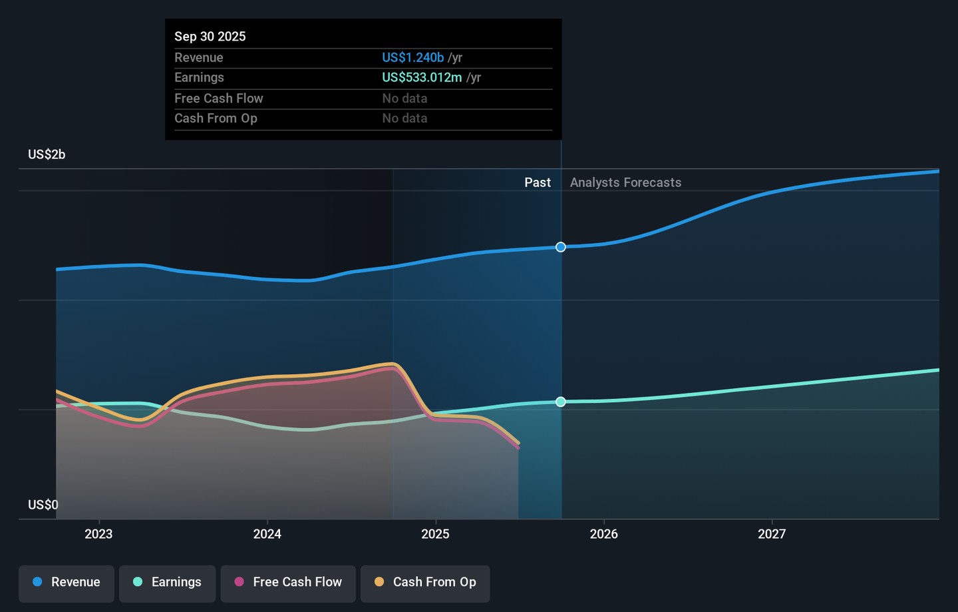Click the Earnings data point marker on the teal line

[561, 402]
